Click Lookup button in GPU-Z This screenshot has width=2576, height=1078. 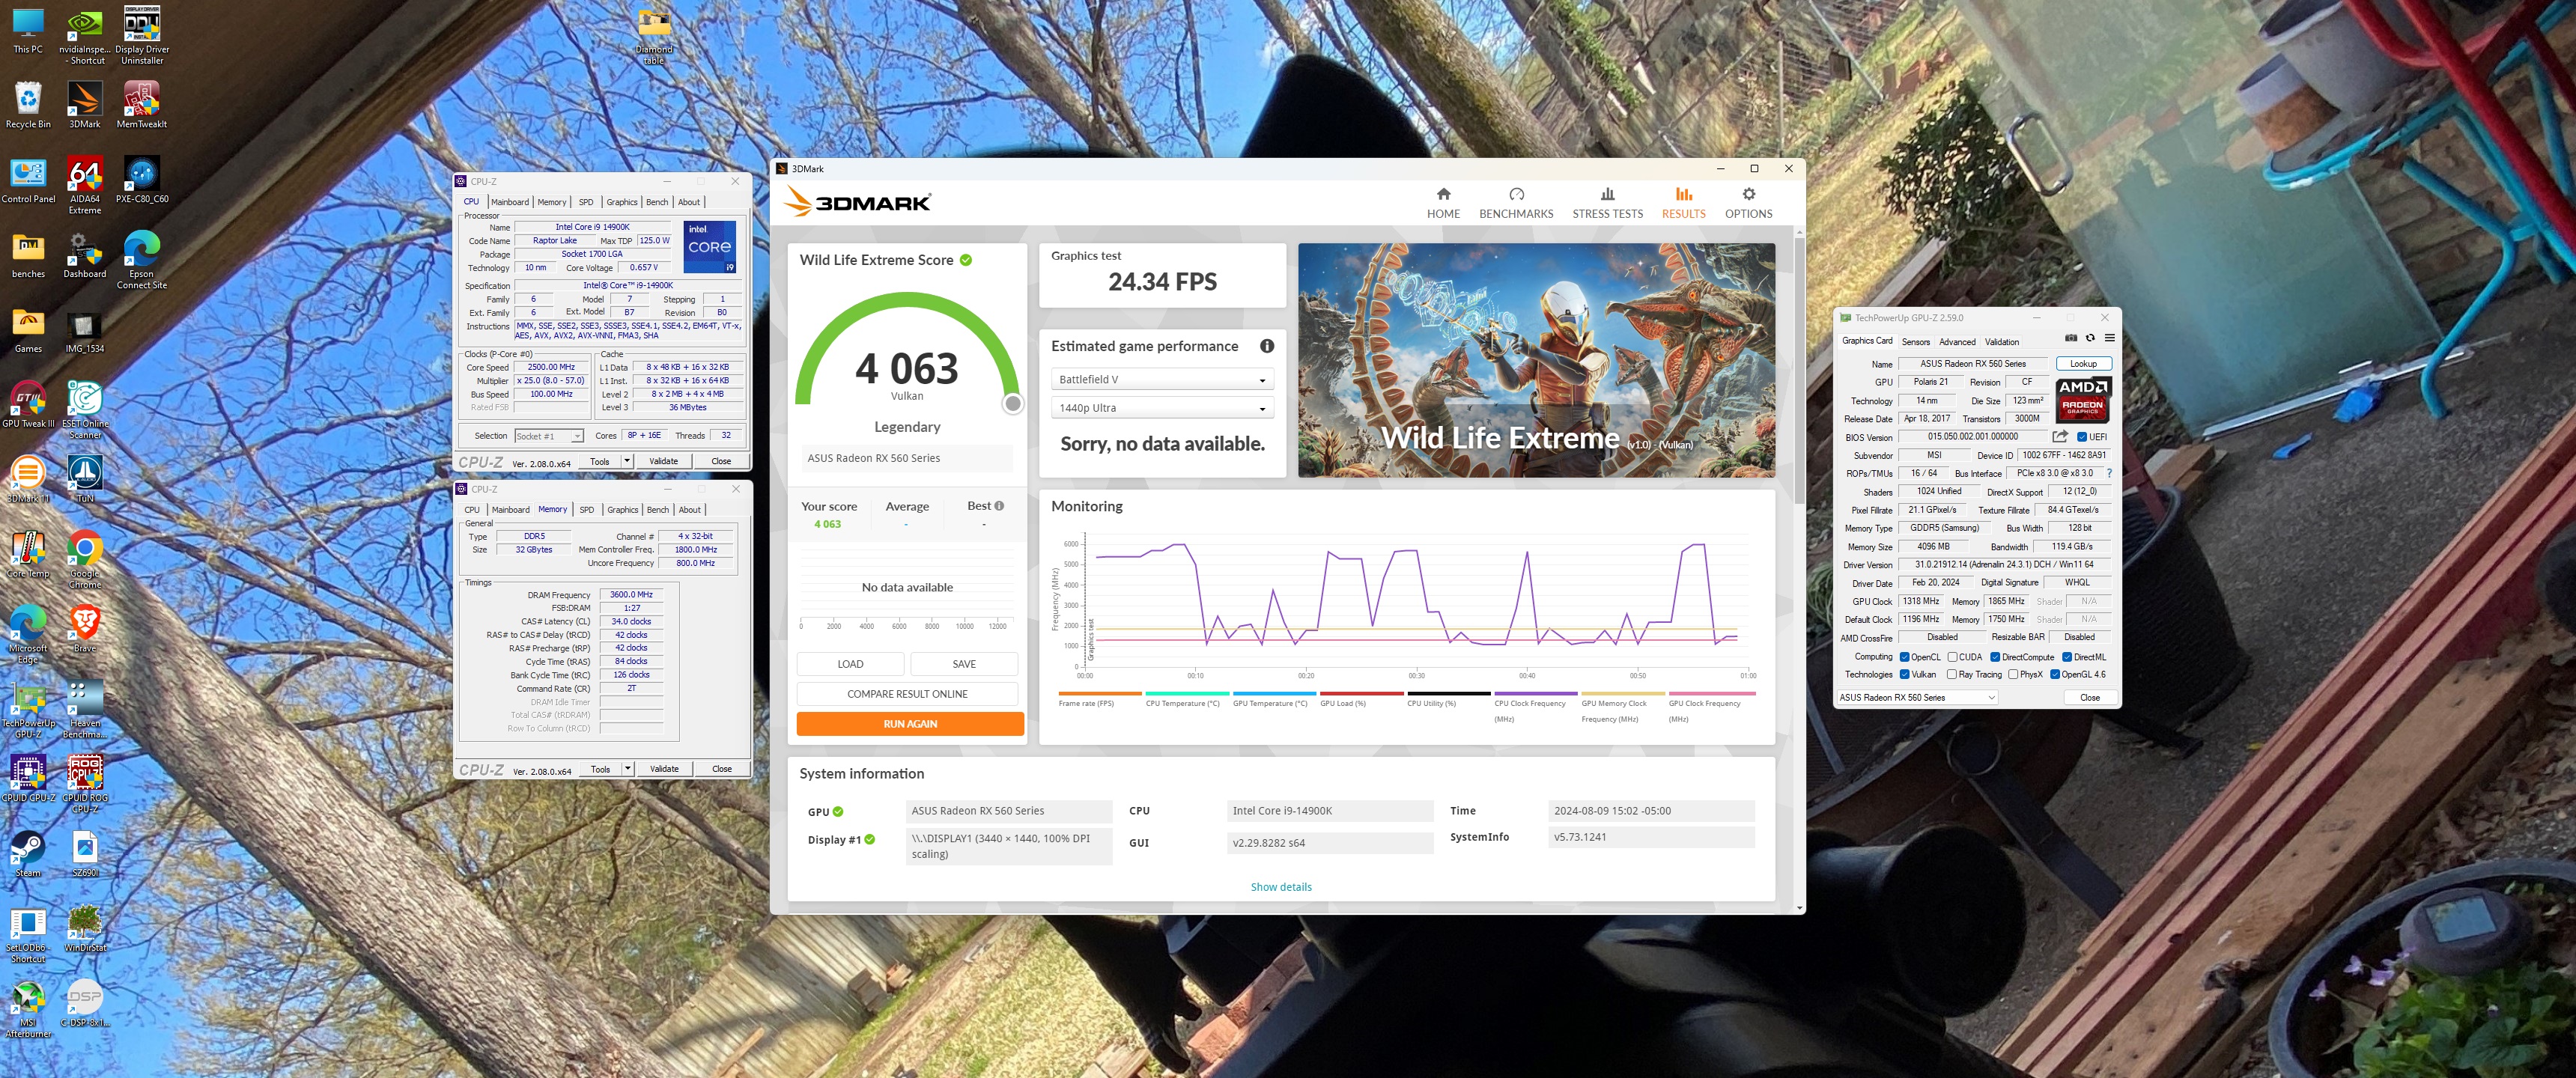2083,364
